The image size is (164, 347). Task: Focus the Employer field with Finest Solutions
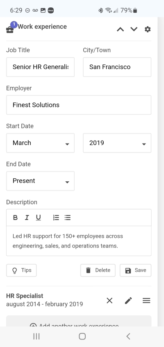tap(79, 105)
